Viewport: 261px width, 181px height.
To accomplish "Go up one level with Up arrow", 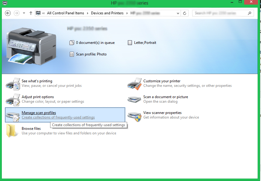I will 31,13.
